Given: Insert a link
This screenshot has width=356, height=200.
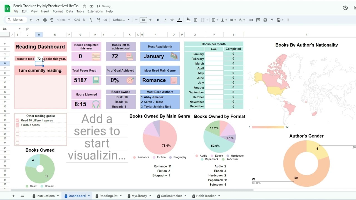Looking at the screenshot, I should tap(251, 20).
